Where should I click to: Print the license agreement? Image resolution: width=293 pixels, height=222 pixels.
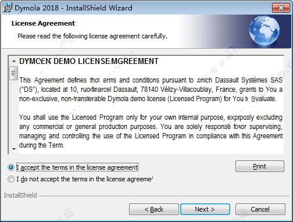point(260,166)
